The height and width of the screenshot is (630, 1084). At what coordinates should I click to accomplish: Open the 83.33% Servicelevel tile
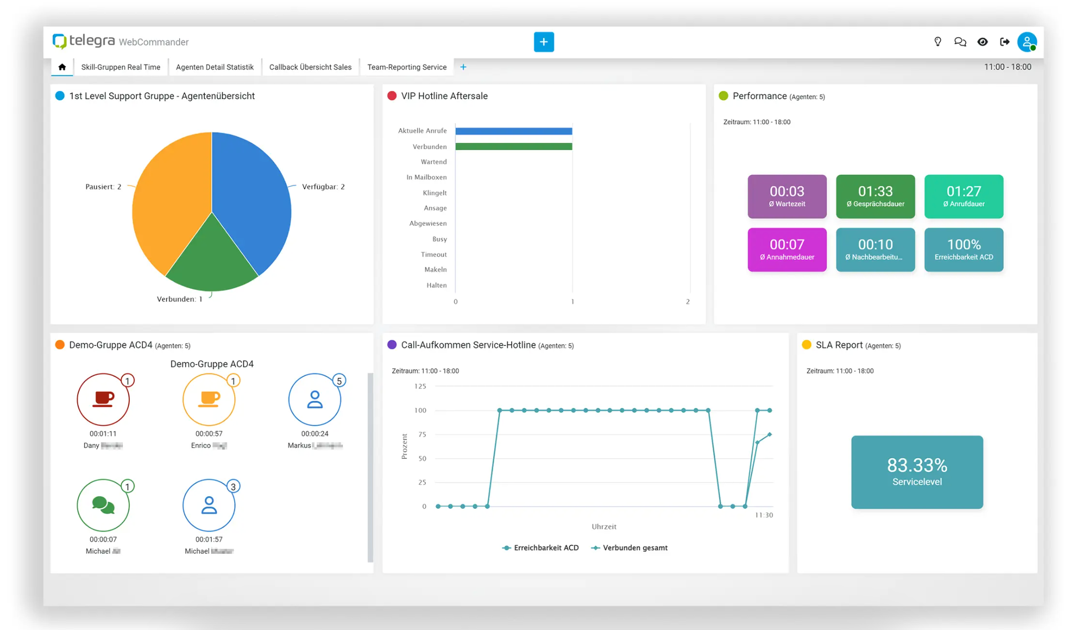tap(917, 472)
